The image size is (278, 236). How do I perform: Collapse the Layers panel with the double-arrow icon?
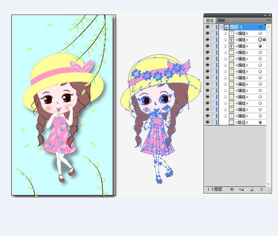[265, 15]
